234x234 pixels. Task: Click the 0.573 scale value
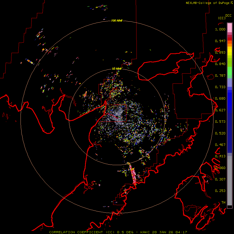220,122
